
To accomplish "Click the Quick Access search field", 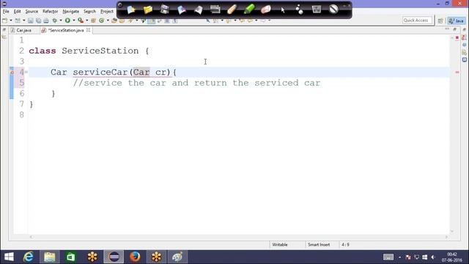I will pyautogui.click(x=417, y=21).
